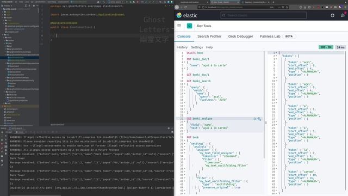Click the '@ApplicationScoped' annotation in IntelliJ editor
The image size is (348, 196).
[64, 23]
